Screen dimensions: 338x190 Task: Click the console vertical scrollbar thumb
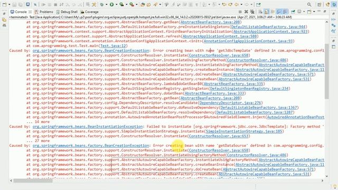[327, 71]
